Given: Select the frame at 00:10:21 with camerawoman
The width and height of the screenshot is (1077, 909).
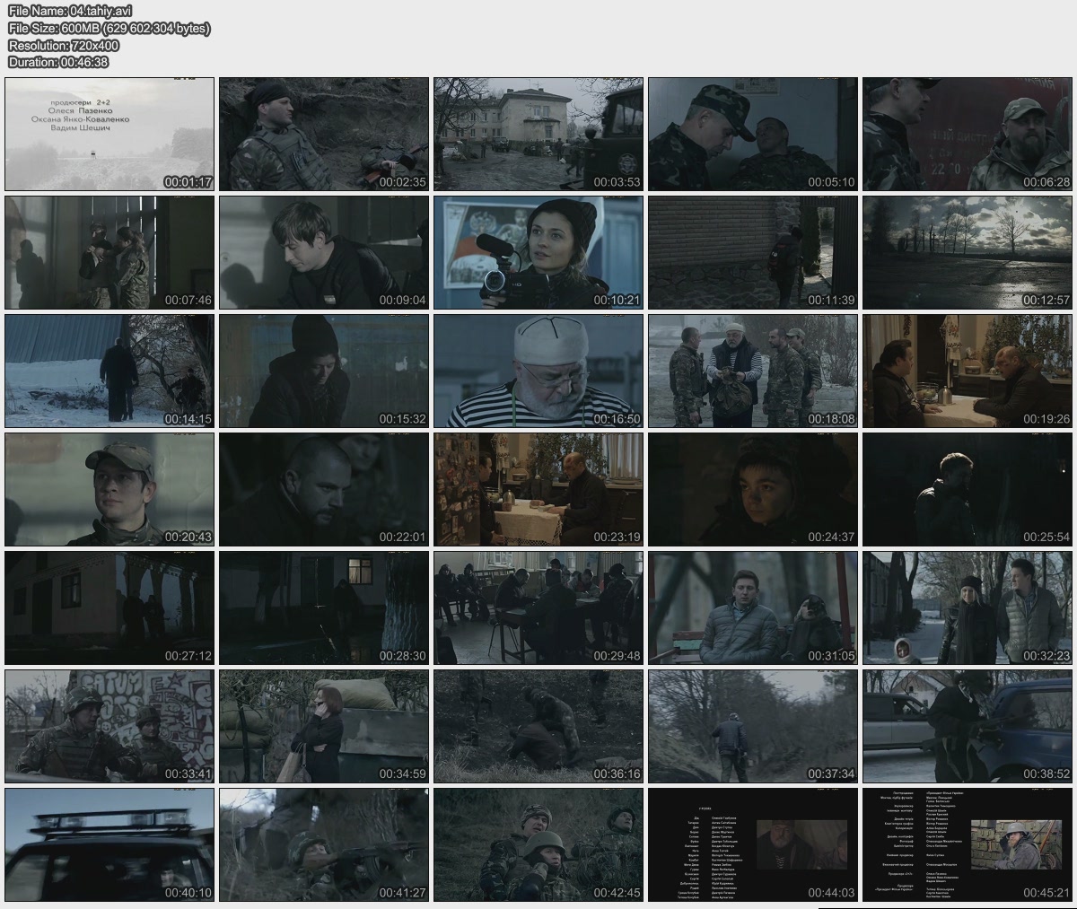Looking at the screenshot, I should [538, 252].
